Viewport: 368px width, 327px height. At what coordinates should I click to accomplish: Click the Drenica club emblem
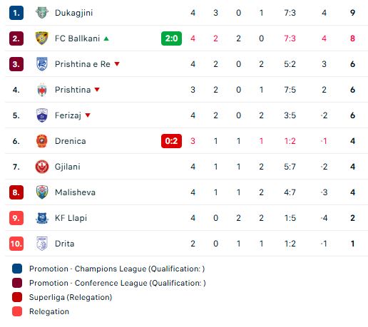pyautogui.click(x=42, y=141)
